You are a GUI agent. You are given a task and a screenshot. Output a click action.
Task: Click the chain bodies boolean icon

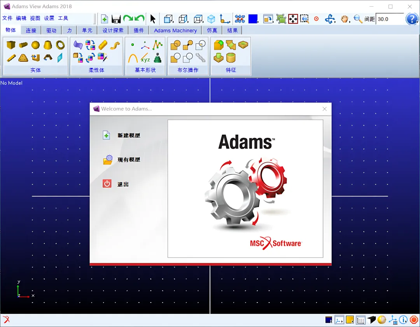200,58
